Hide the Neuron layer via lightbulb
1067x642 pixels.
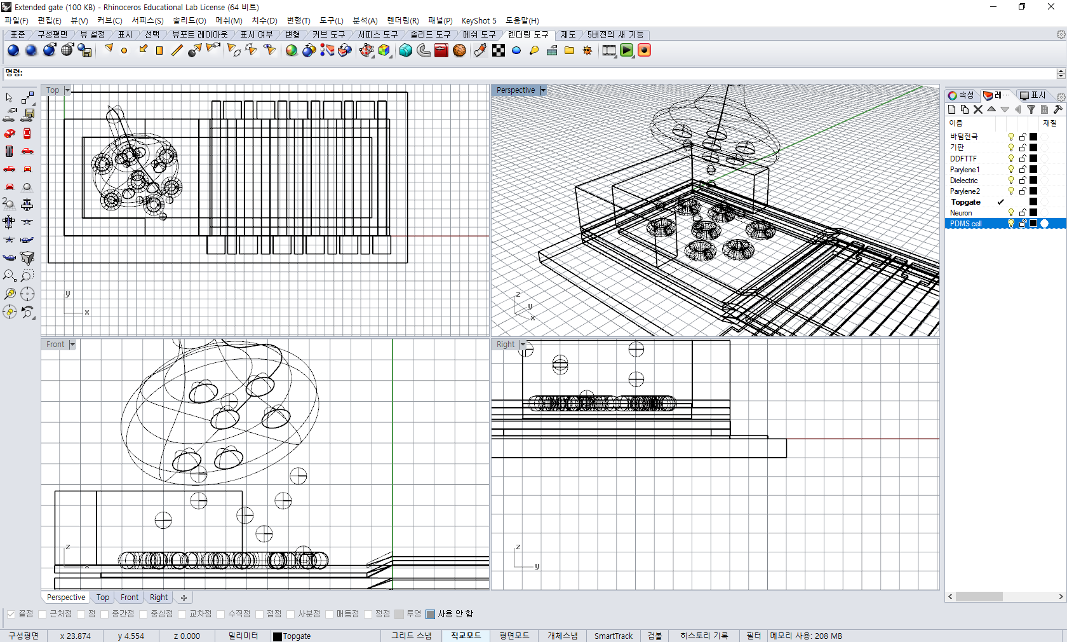[x=1011, y=213]
